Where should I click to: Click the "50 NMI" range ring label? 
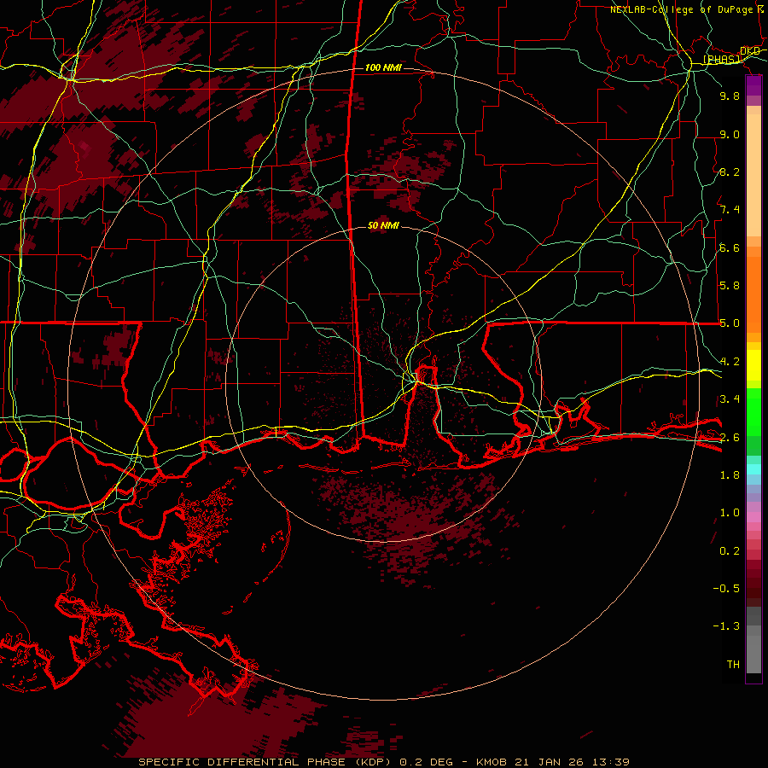[383, 226]
